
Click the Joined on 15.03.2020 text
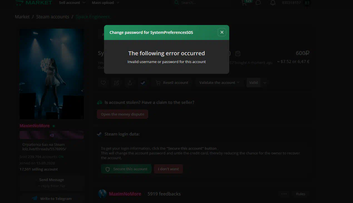point(37,163)
